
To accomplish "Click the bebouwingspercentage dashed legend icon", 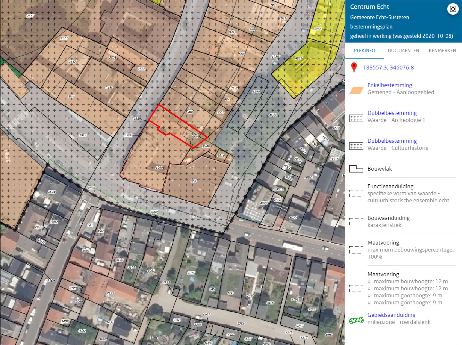I will pyautogui.click(x=356, y=250).
